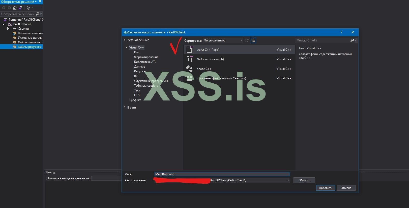Open the Сортировка combo box
Image resolution: width=409 pixels, height=208 pixels.
coord(223,40)
